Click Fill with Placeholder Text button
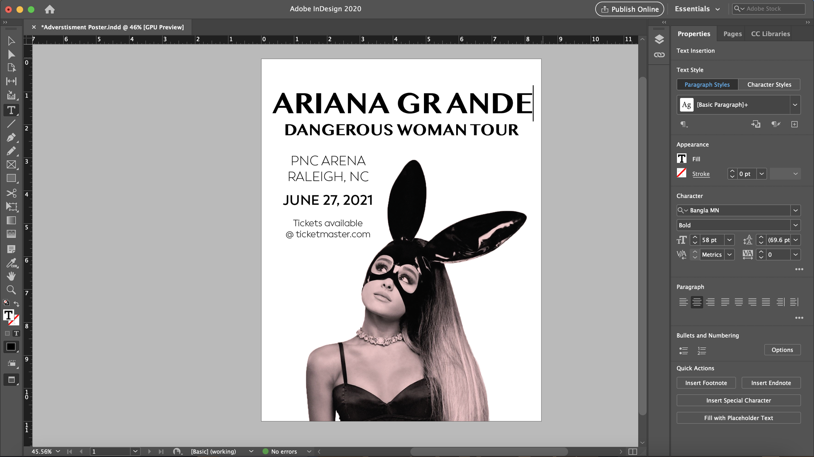This screenshot has height=457, width=814. pyautogui.click(x=738, y=418)
